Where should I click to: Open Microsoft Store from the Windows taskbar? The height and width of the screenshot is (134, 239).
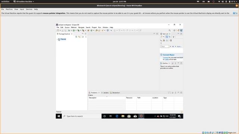pos(129,116)
